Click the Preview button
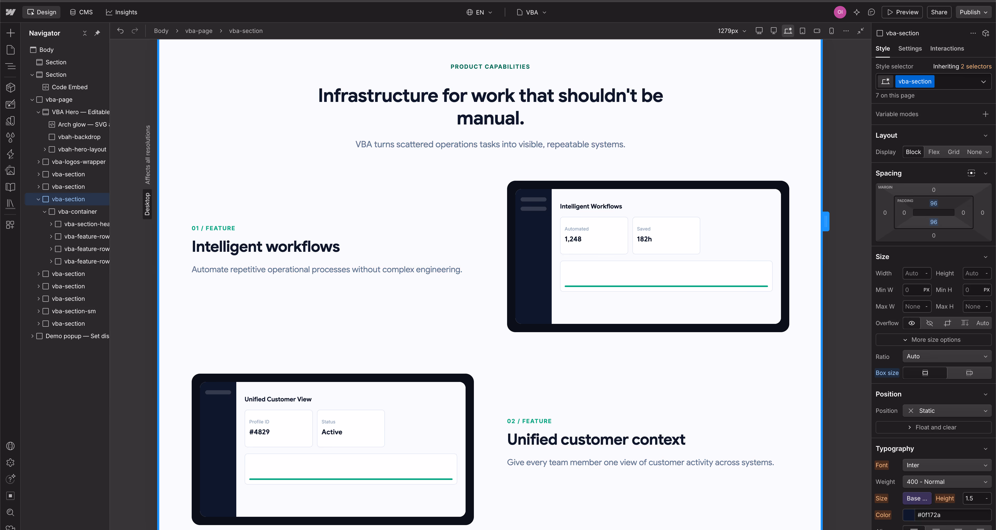996x530 pixels. [x=902, y=12]
